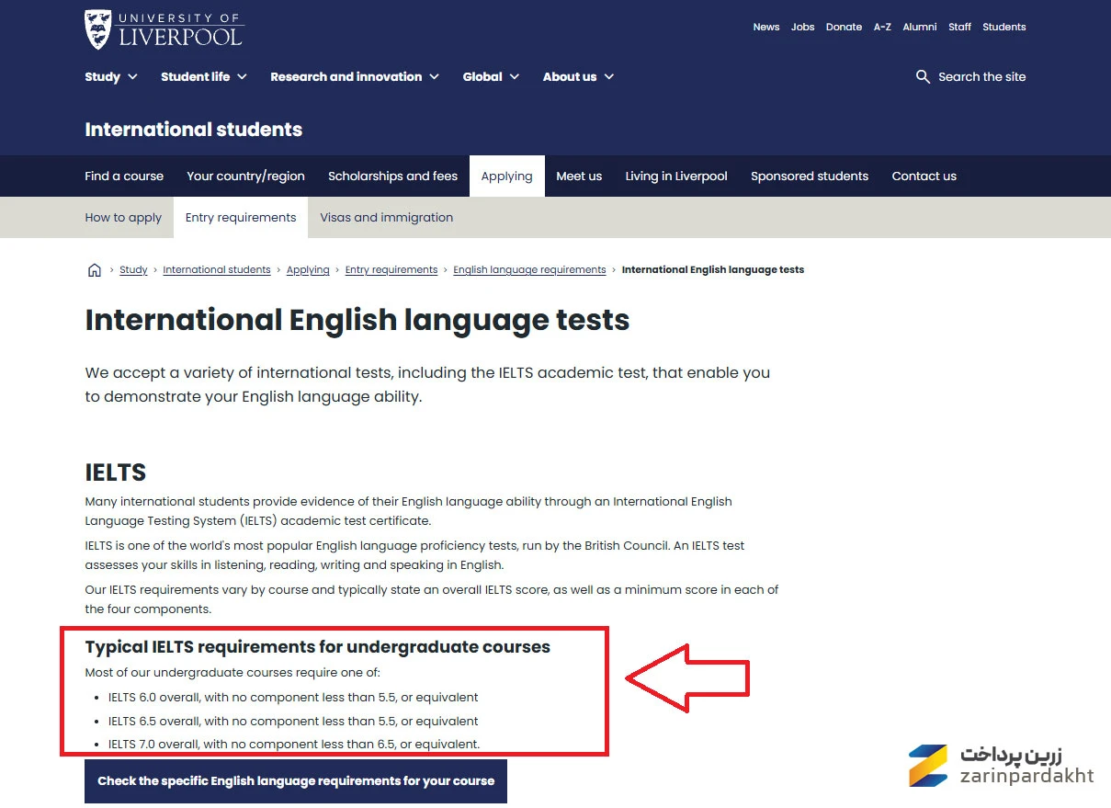Open Visas and immigration sub-tab
The width and height of the screenshot is (1111, 808).
click(387, 218)
